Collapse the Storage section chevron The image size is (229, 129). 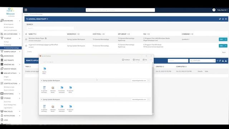pyautogui.click(x=20, y=98)
